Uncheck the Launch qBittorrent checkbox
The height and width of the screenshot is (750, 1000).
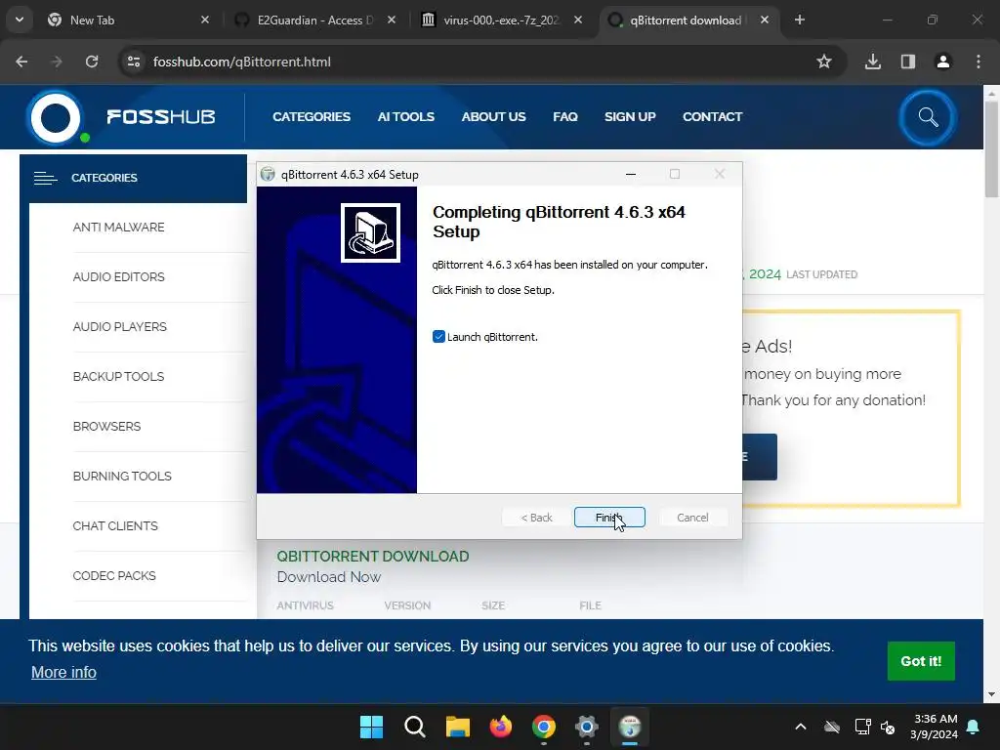pyautogui.click(x=438, y=337)
